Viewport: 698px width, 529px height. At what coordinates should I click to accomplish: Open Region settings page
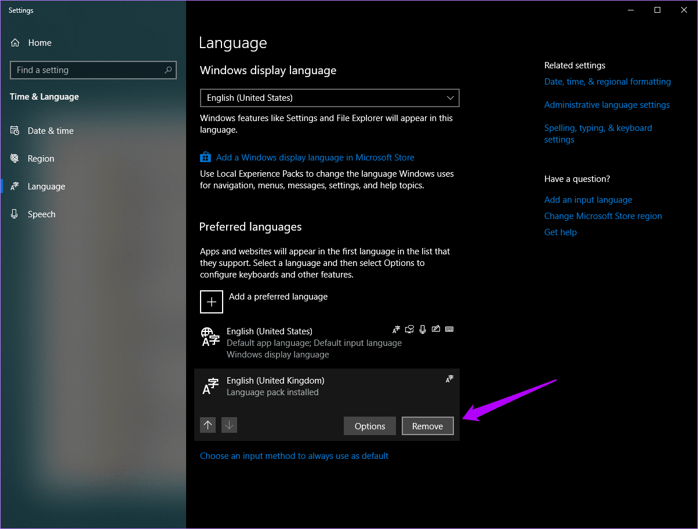[x=41, y=159]
